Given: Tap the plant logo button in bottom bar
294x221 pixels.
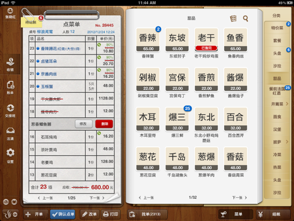Looking at the screenshot, I should [x=10, y=214].
